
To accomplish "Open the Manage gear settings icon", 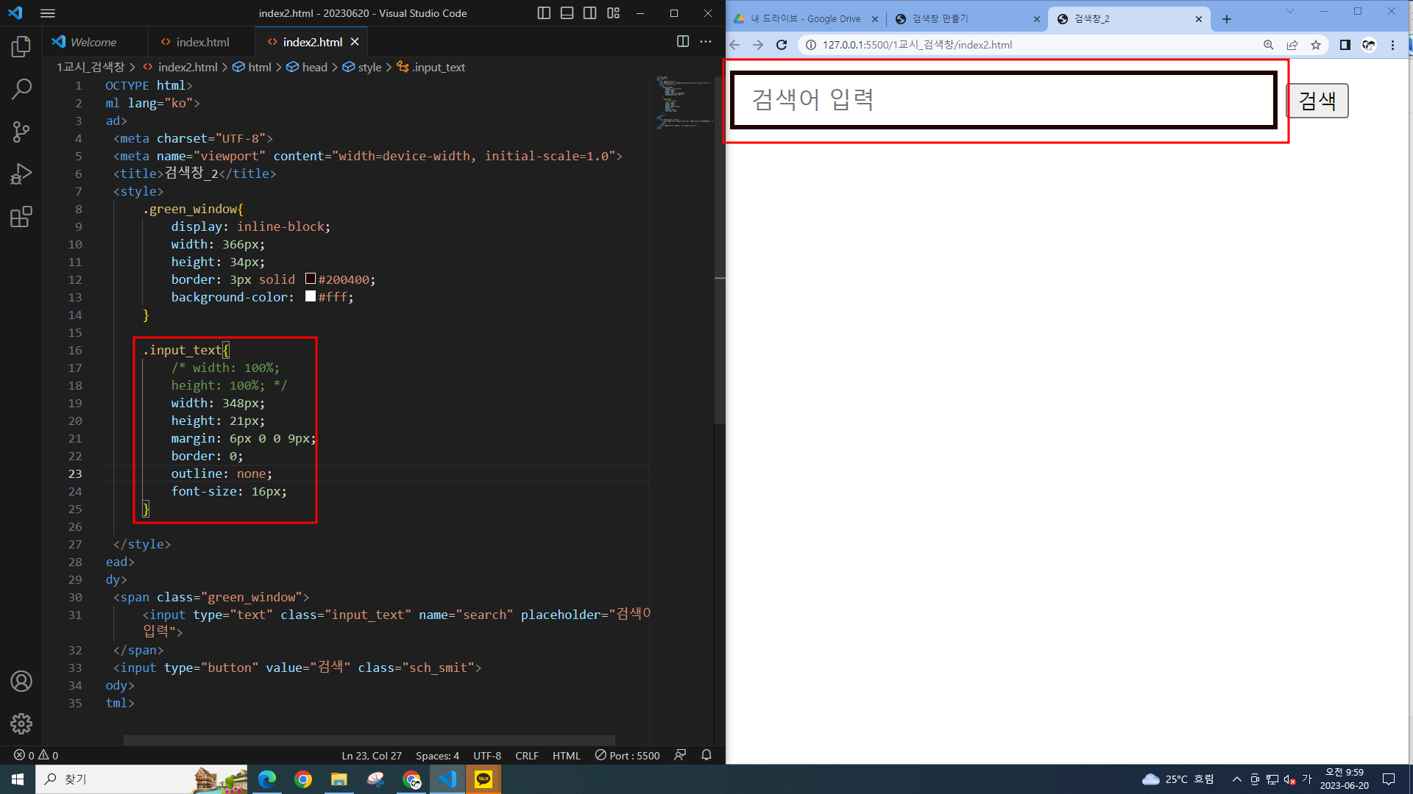I will pyautogui.click(x=21, y=723).
